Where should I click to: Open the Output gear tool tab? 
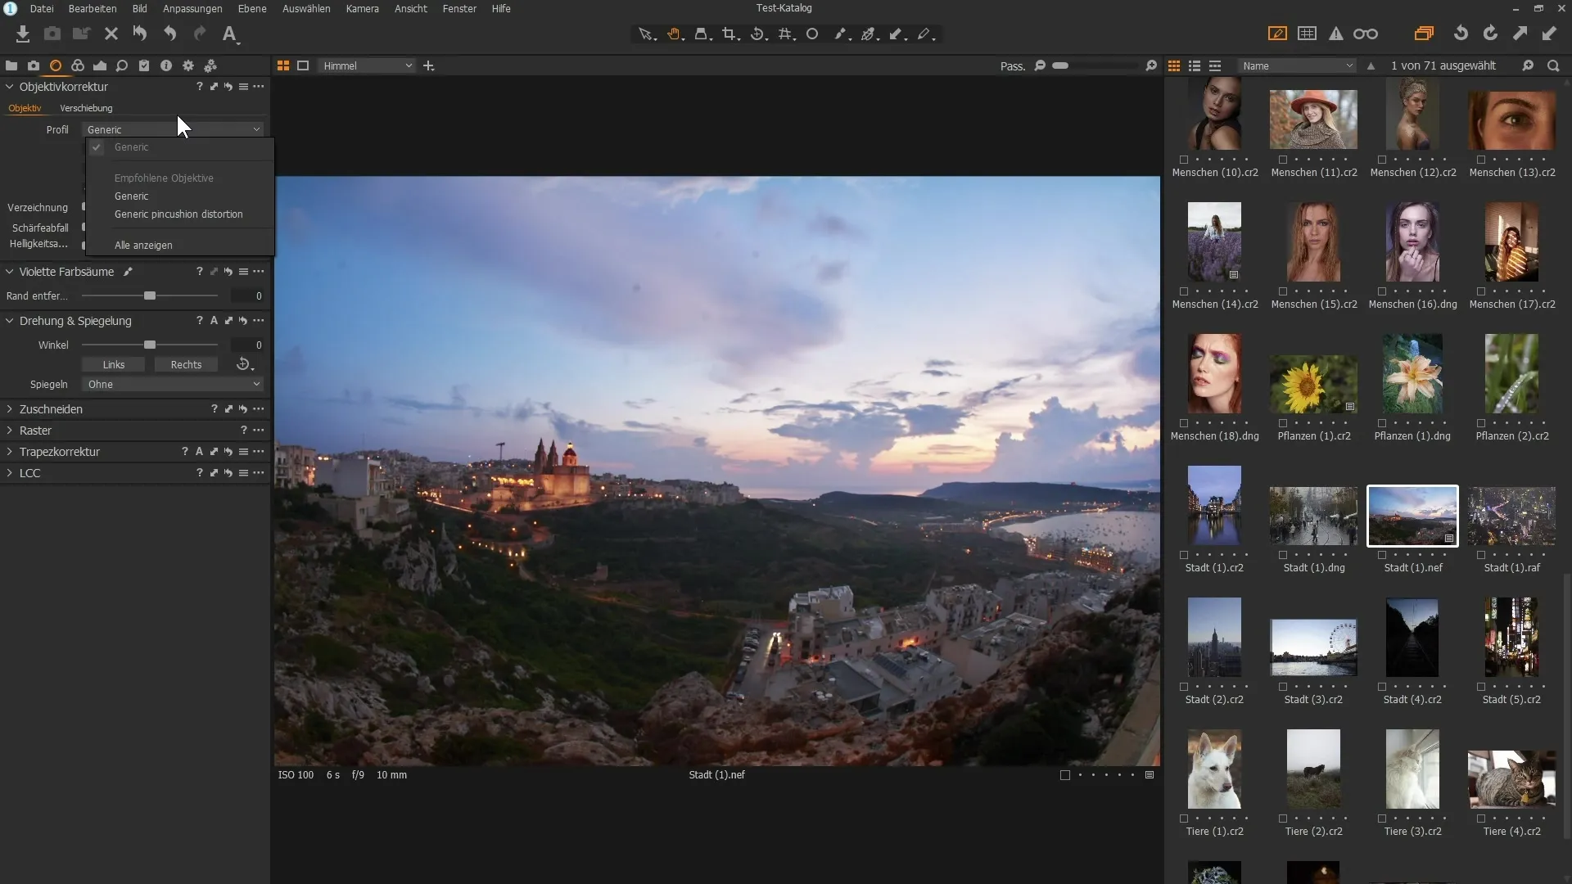coord(188,65)
